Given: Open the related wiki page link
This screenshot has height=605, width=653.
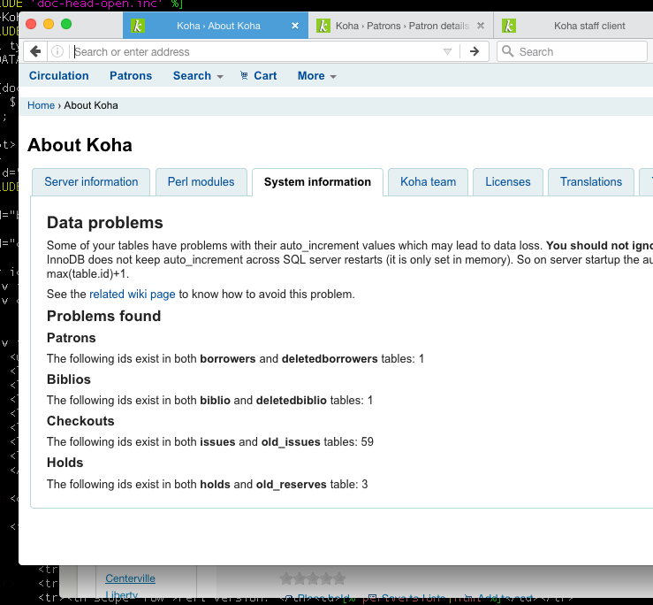Looking at the screenshot, I should (133, 294).
